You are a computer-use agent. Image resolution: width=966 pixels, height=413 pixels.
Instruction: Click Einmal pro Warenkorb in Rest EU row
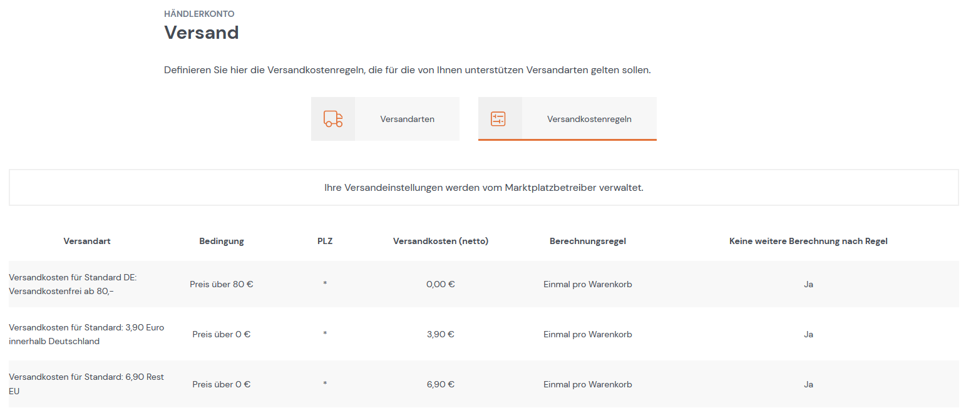(x=588, y=384)
